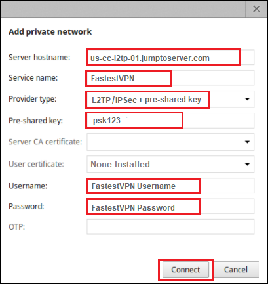The image size is (268, 284).
Task: Click the "Server hostname:" label
Action: (x=39, y=58)
